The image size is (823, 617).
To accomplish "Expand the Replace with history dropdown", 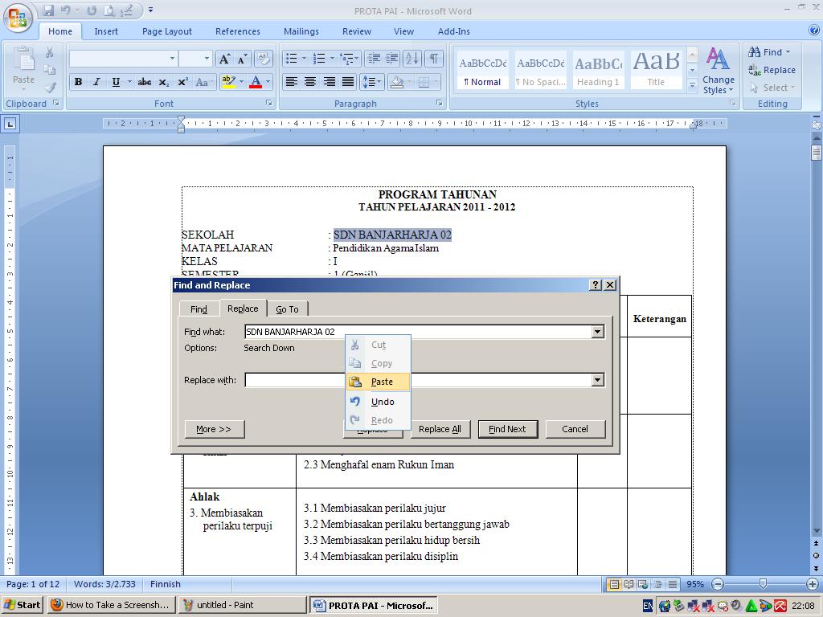I will tap(597, 380).
